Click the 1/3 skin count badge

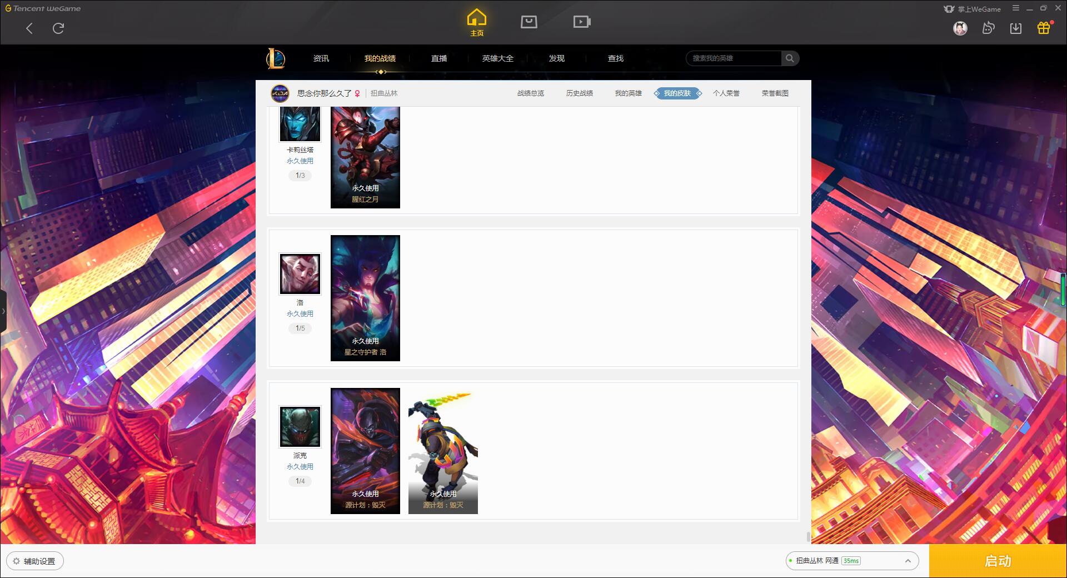click(300, 176)
